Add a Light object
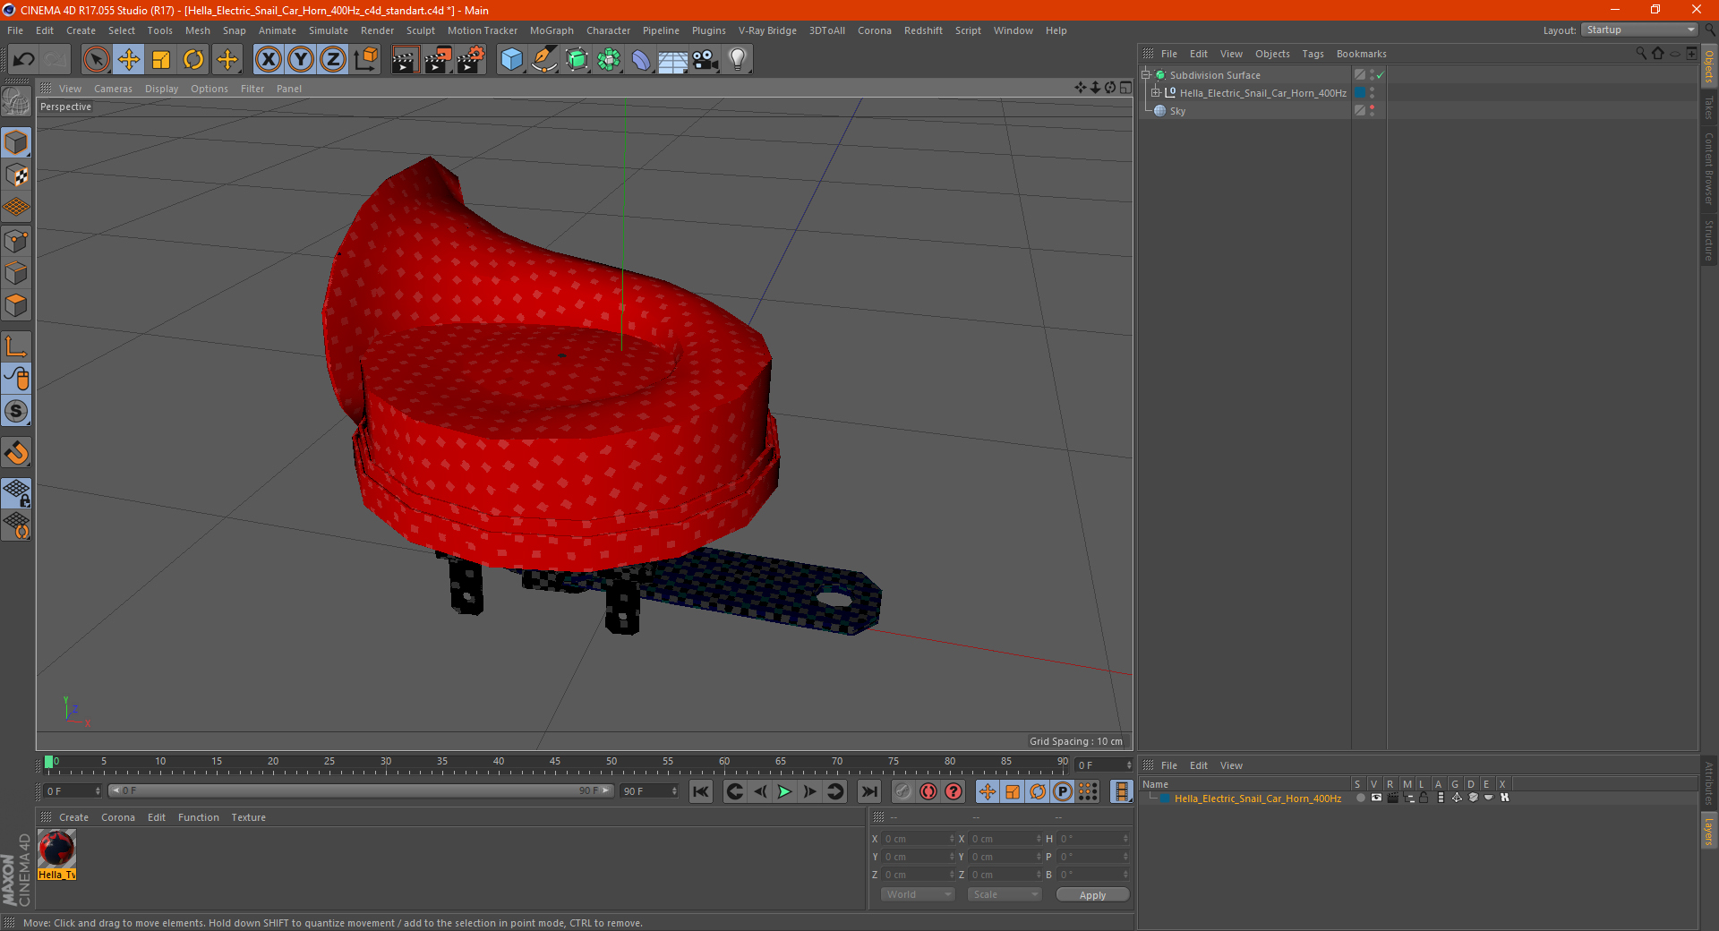 [738, 60]
